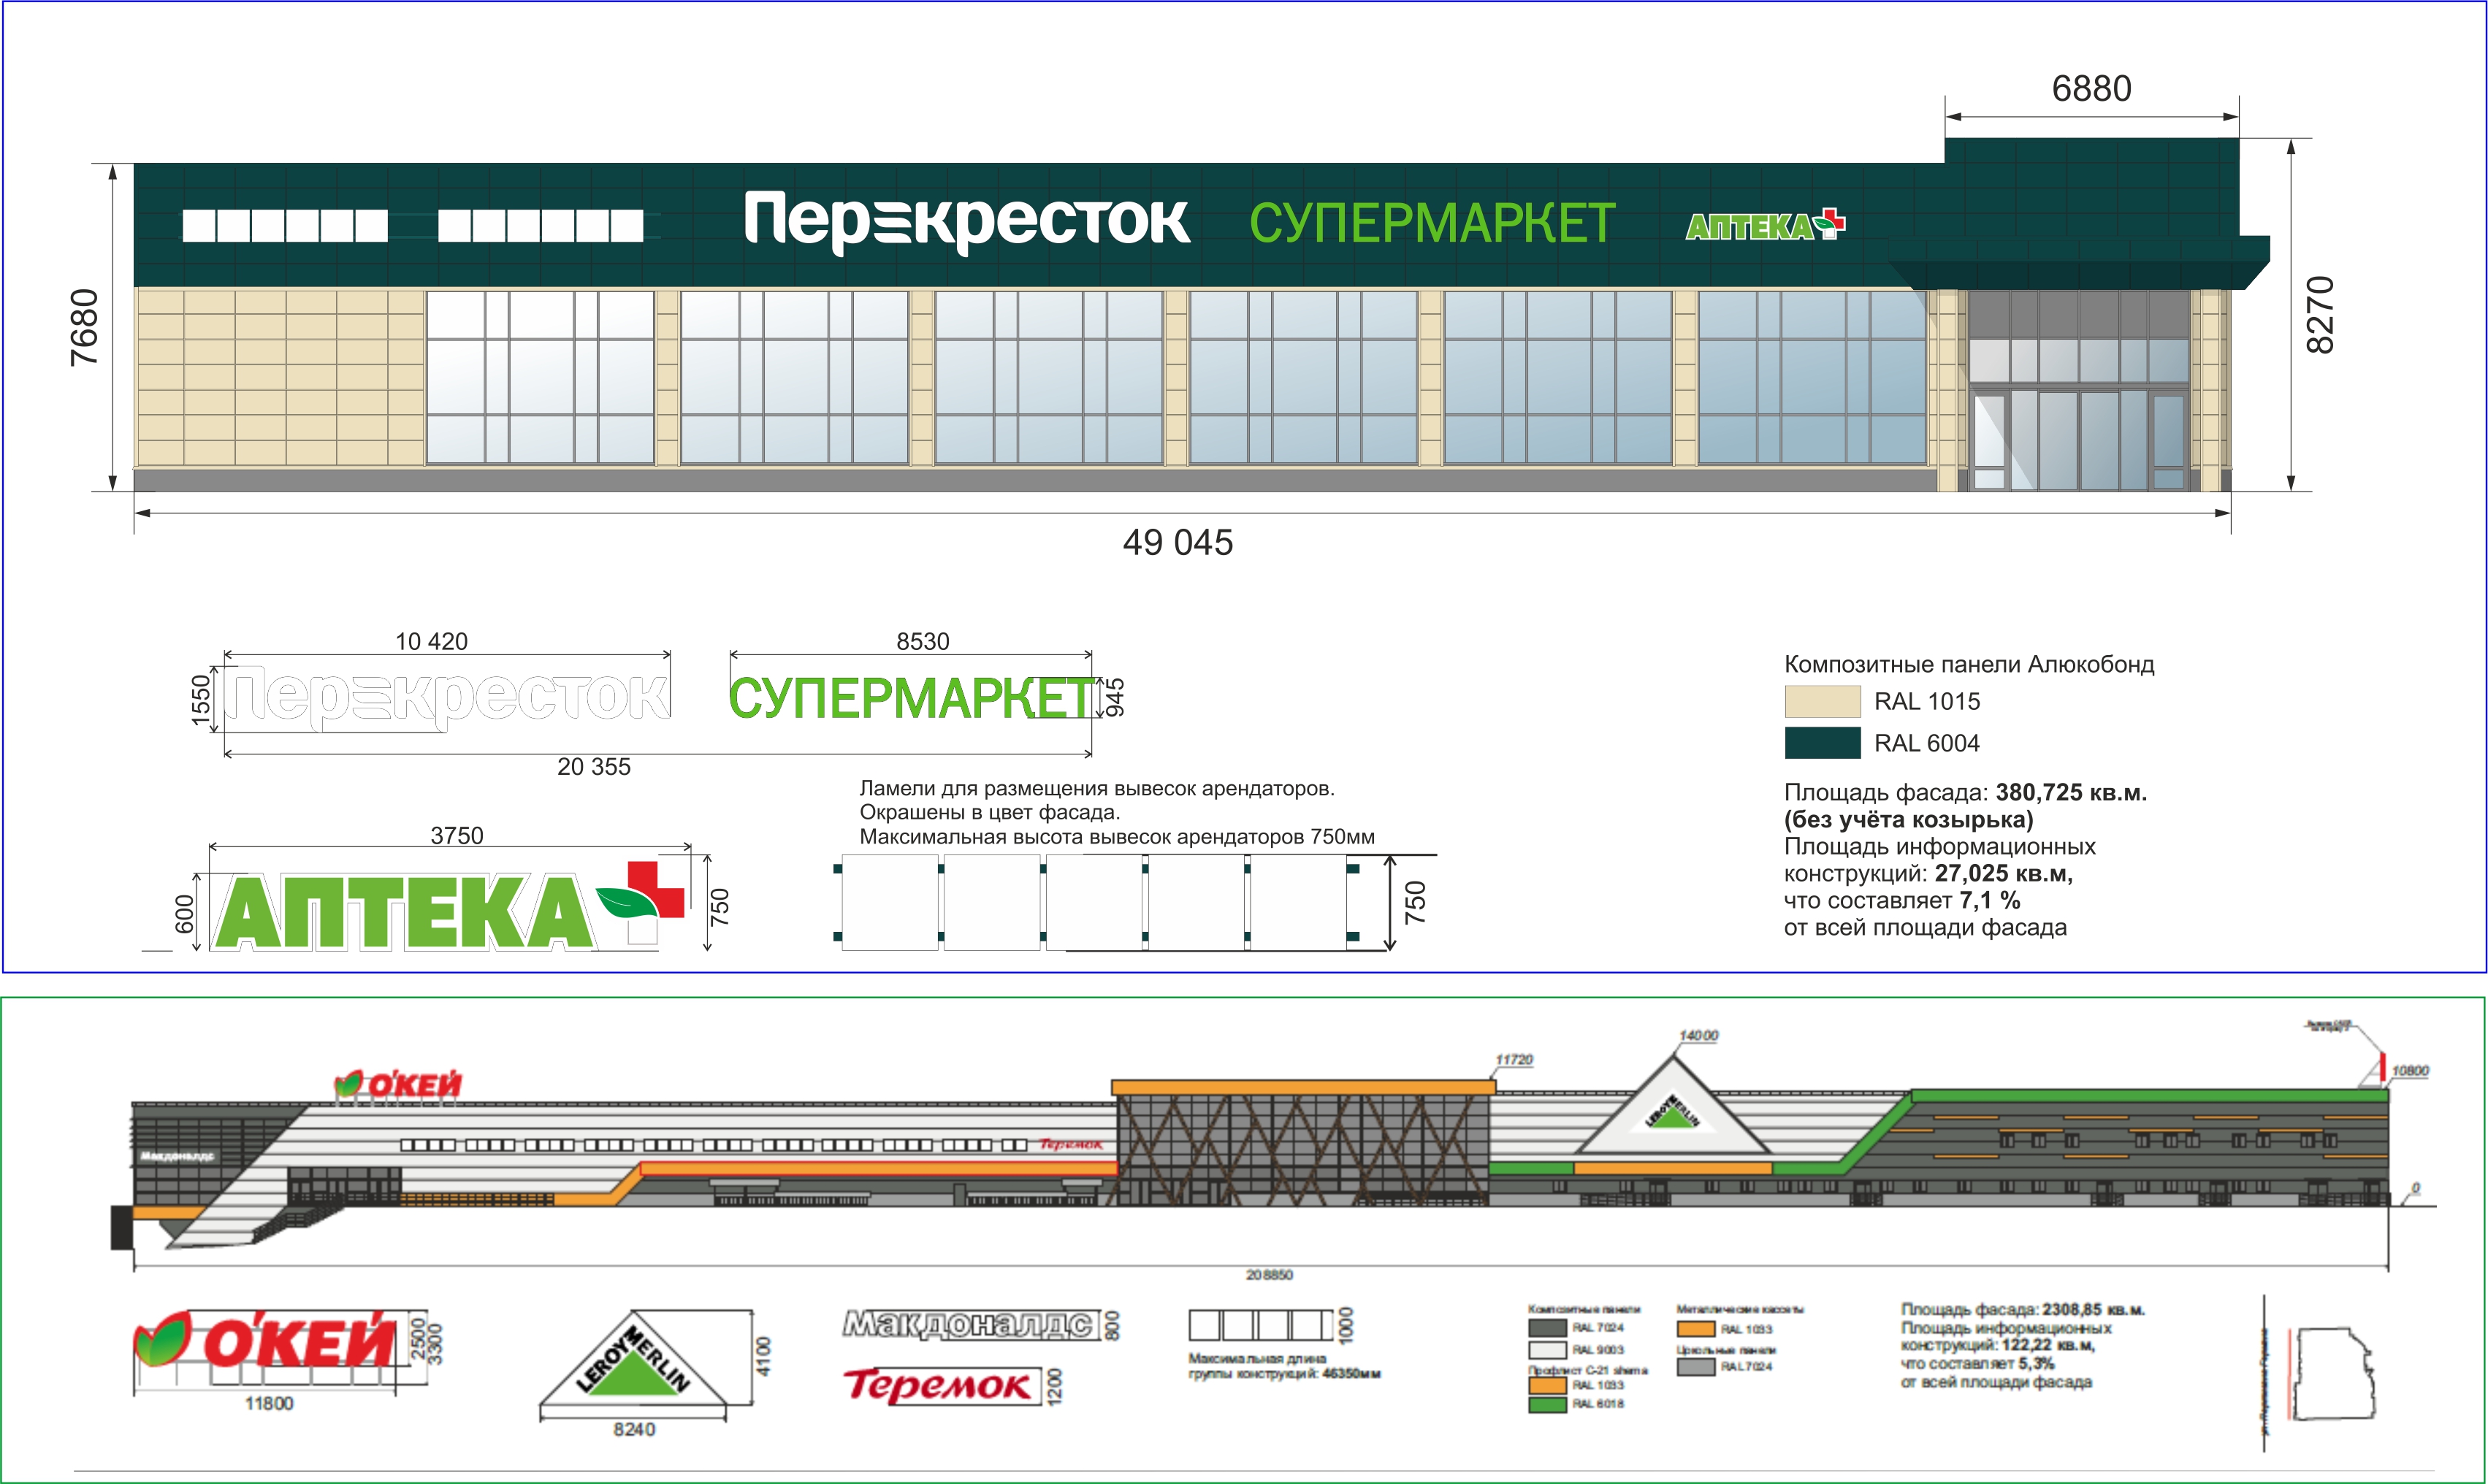Click the 8240 dimension under the Leroy Merlin logo
This screenshot has width=2488, height=1484.
pyautogui.click(x=634, y=1430)
